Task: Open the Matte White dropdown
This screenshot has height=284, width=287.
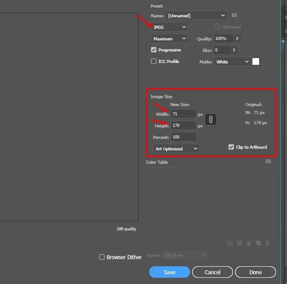Action: (232, 62)
